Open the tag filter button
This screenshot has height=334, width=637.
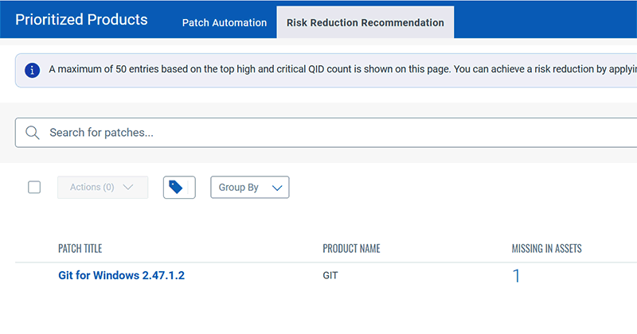[179, 187]
